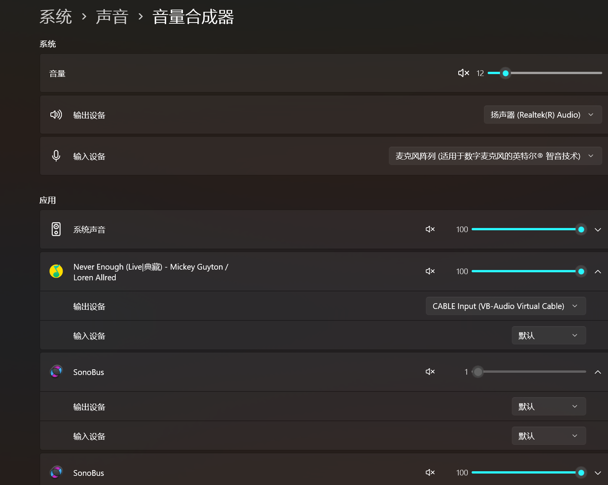Click the 音量合成器 page title
This screenshot has height=485, width=608.
point(193,17)
